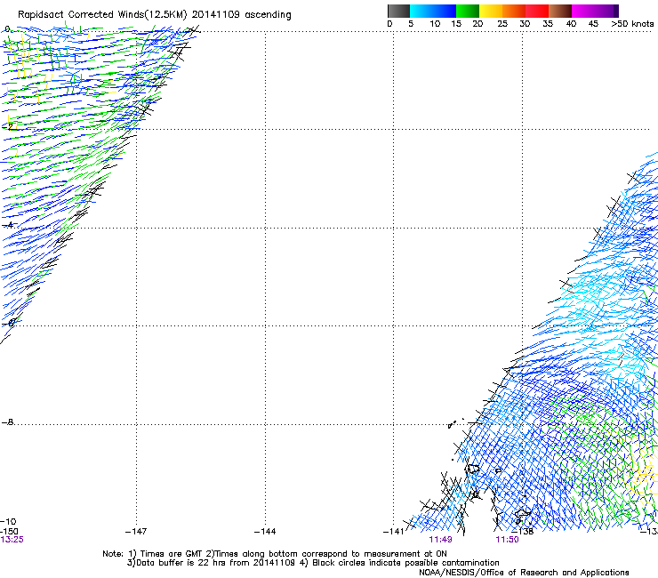Click the '-2' latitude axis label

pyautogui.click(x=8, y=125)
